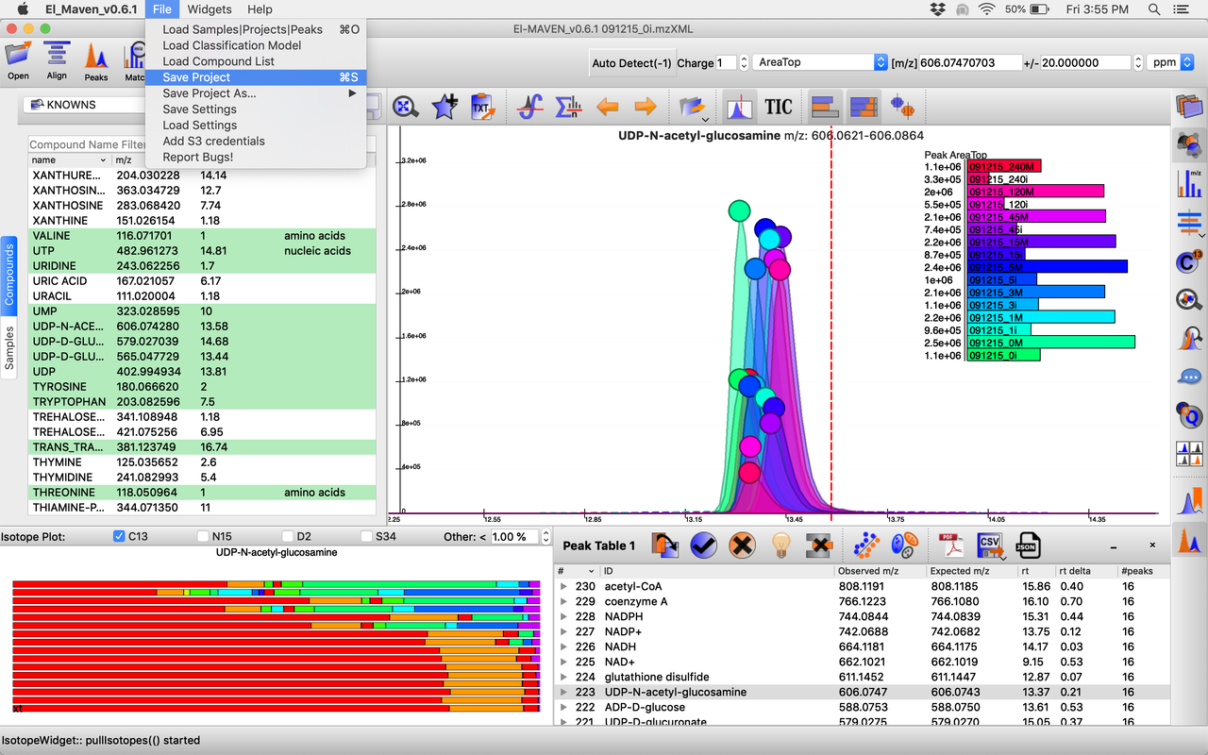This screenshot has width=1208, height=755.
Task: Click the TIC chromatogram icon
Action: [779, 107]
